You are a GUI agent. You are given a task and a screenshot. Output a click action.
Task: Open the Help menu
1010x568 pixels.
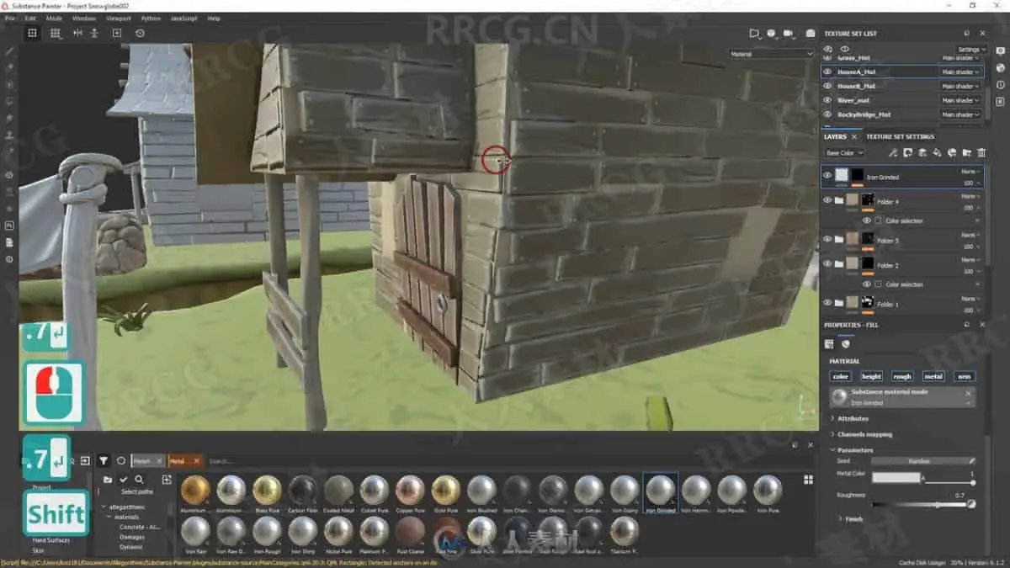click(x=214, y=18)
